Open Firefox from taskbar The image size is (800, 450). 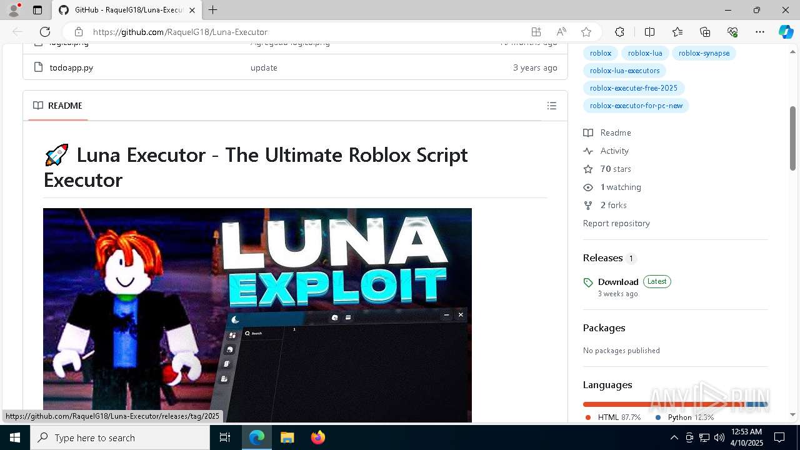pos(317,437)
